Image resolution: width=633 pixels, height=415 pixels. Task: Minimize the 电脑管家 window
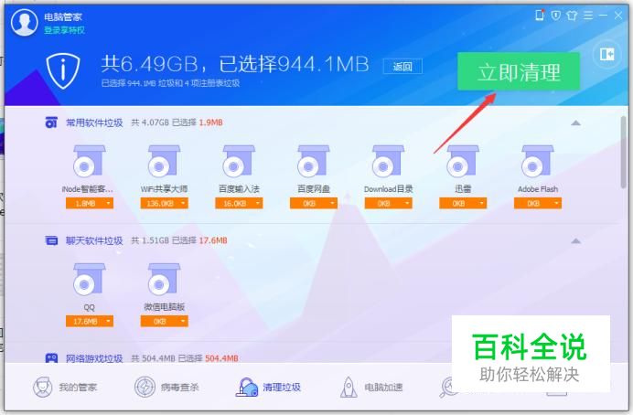coord(603,16)
